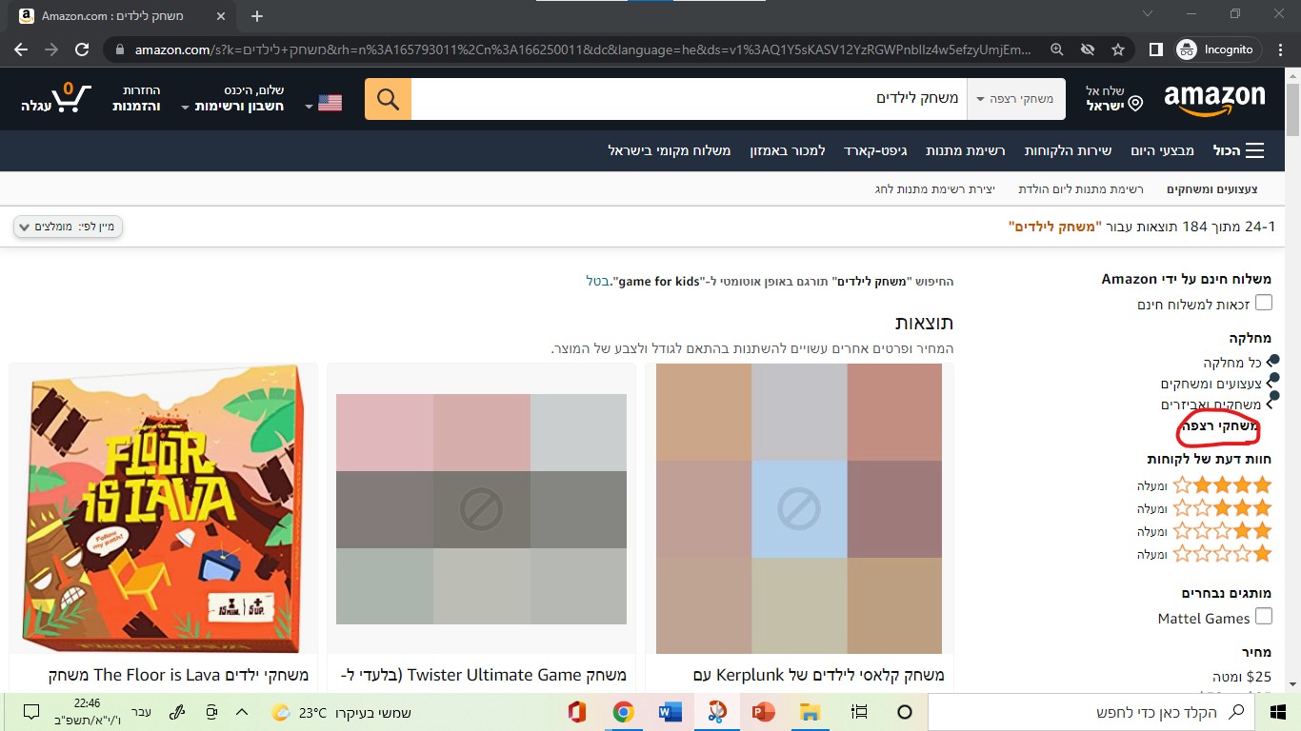Click the browser back arrow

pyautogui.click(x=21, y=49)
